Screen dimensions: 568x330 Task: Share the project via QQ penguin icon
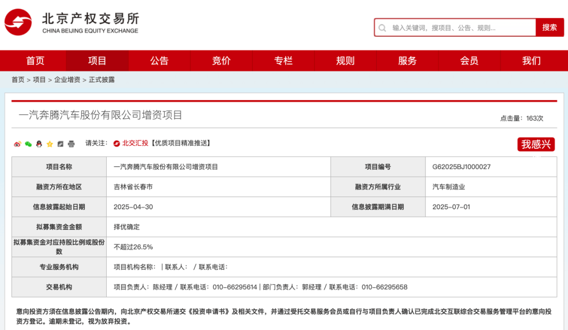click(39, 144)
